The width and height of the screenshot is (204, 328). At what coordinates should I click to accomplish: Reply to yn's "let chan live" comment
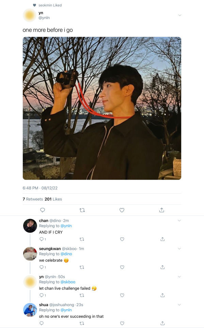click(43, 295)
